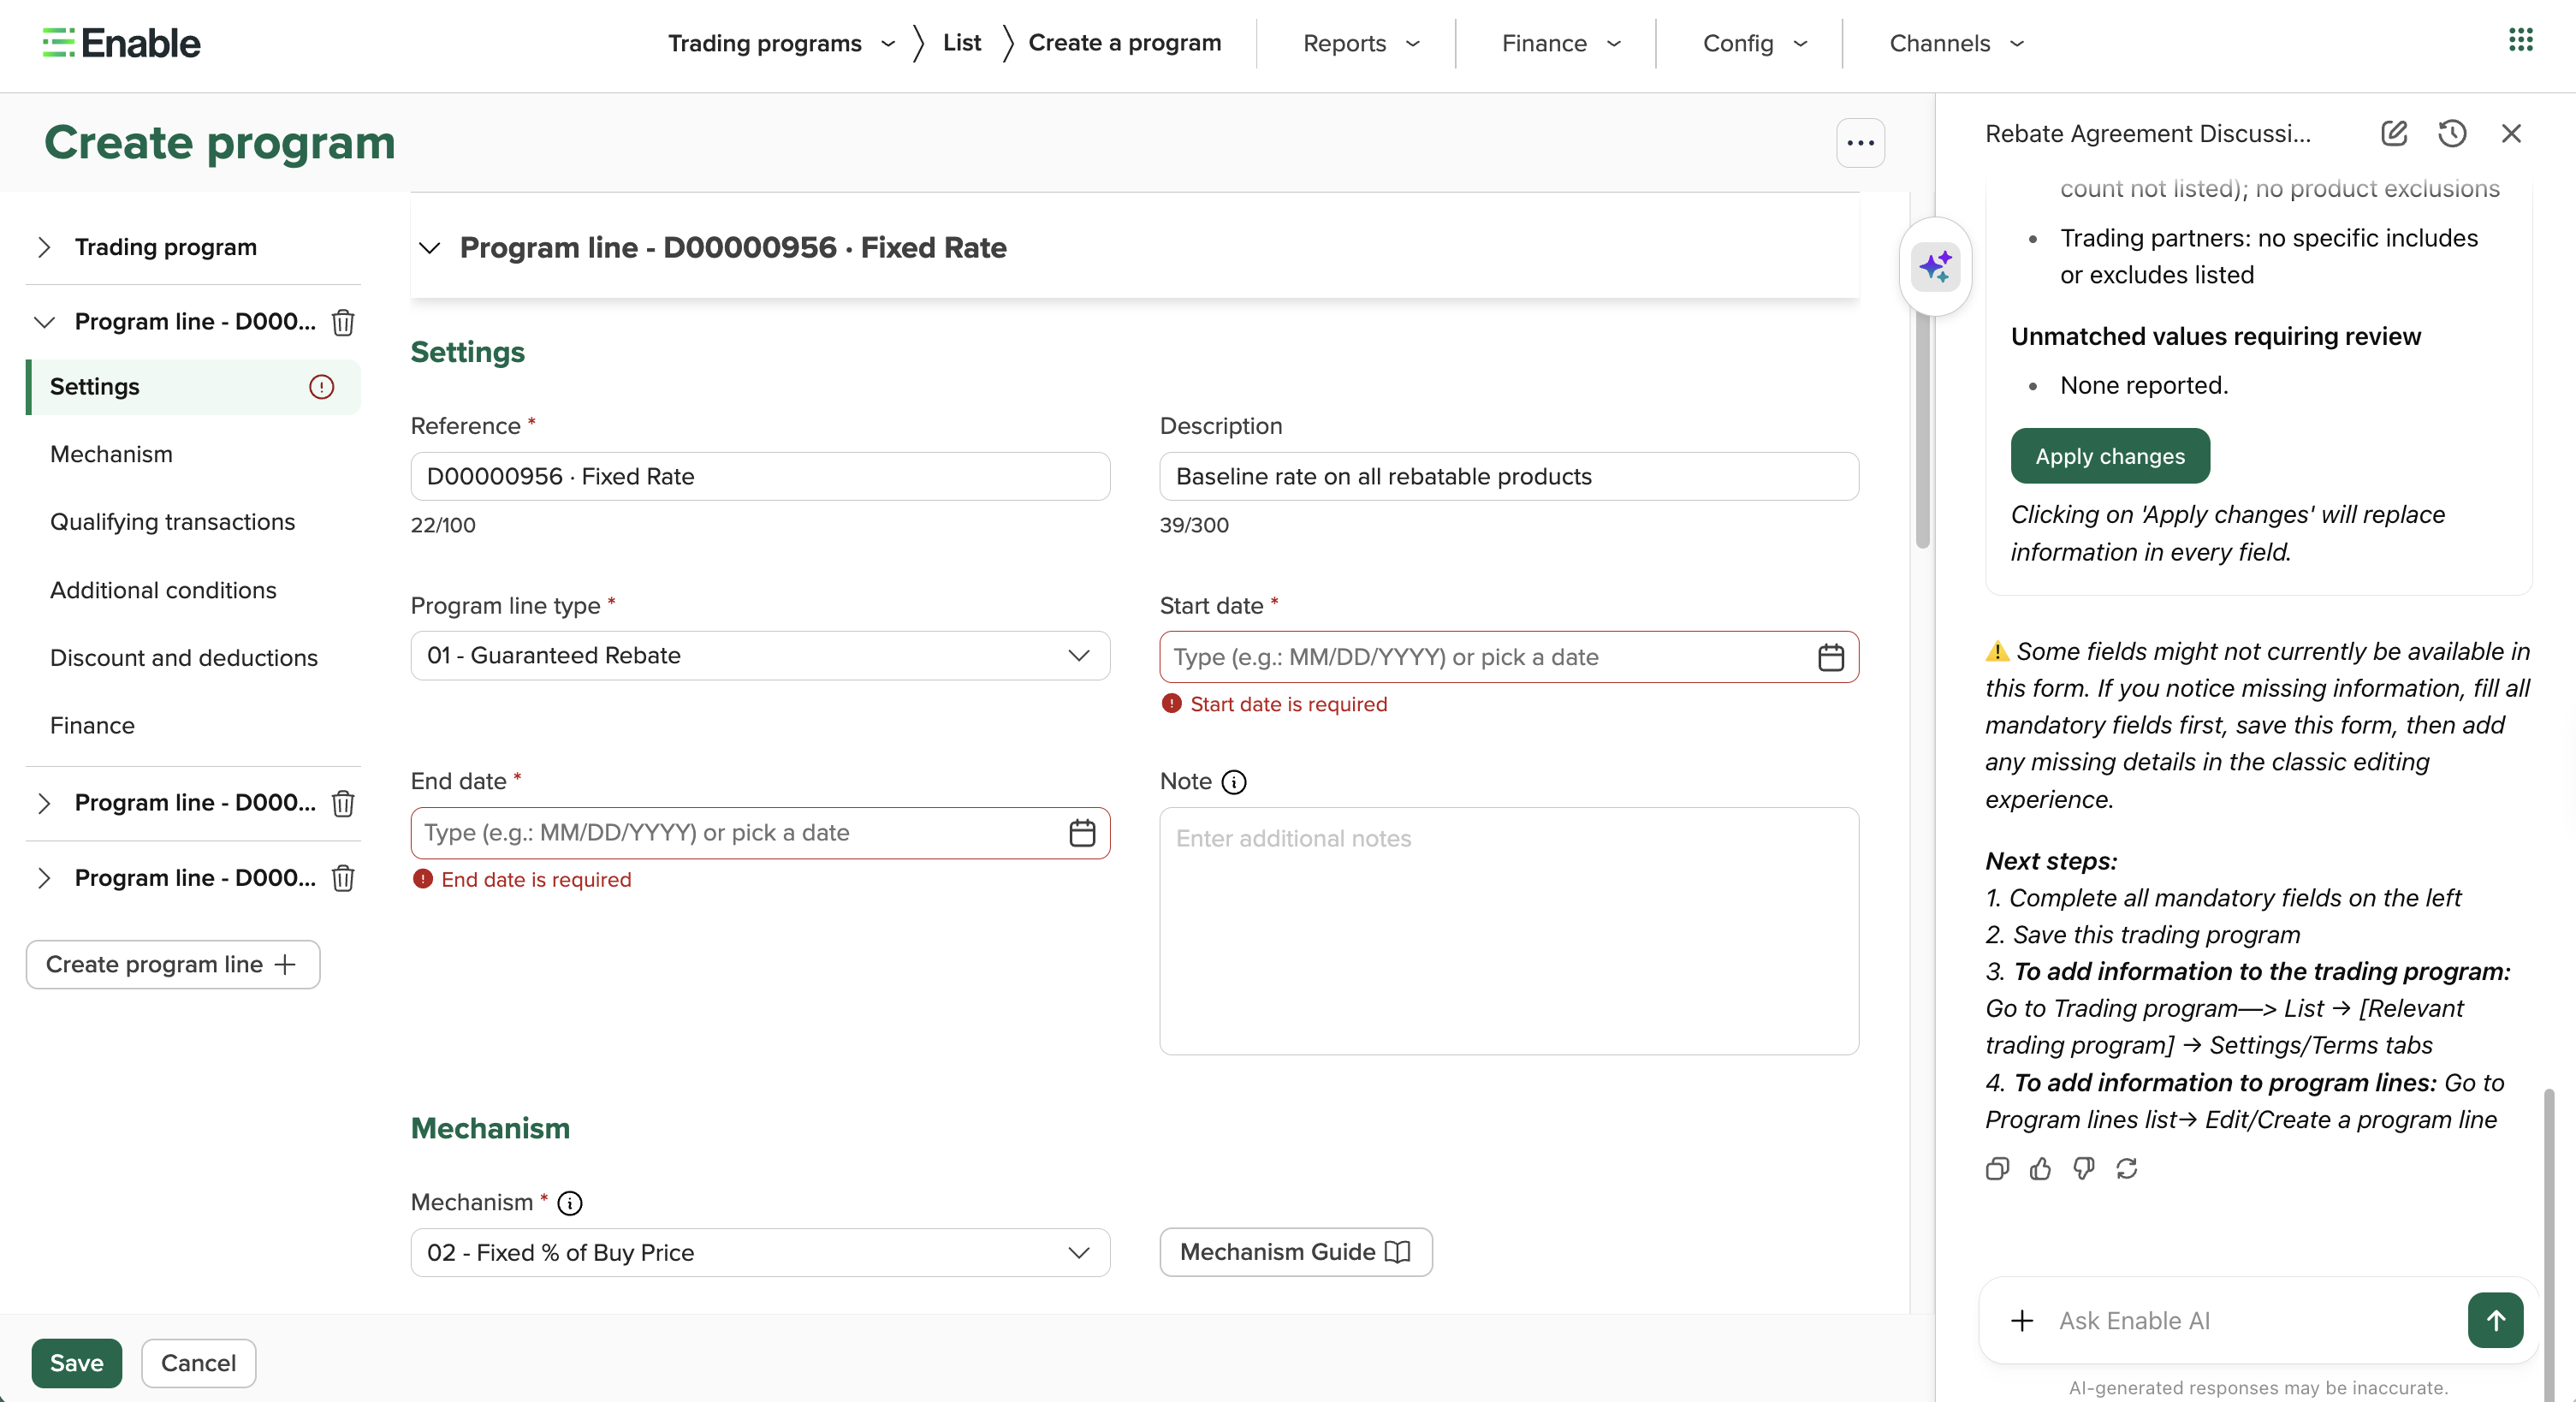The height and width of the screenshot is (1402, 2576).
Task: Click Save button
Action: 77,1363
